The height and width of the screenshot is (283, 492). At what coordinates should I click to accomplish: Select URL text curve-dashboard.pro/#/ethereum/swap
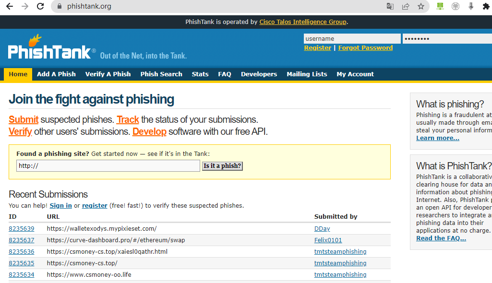[116, 240]
